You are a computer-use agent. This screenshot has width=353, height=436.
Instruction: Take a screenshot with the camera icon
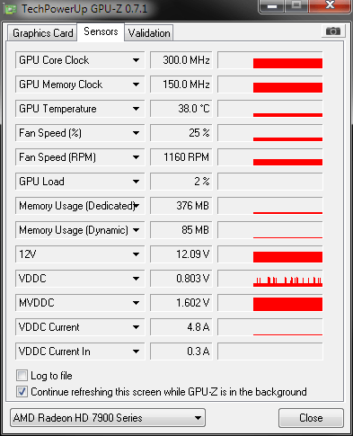(x=333, y=31)
